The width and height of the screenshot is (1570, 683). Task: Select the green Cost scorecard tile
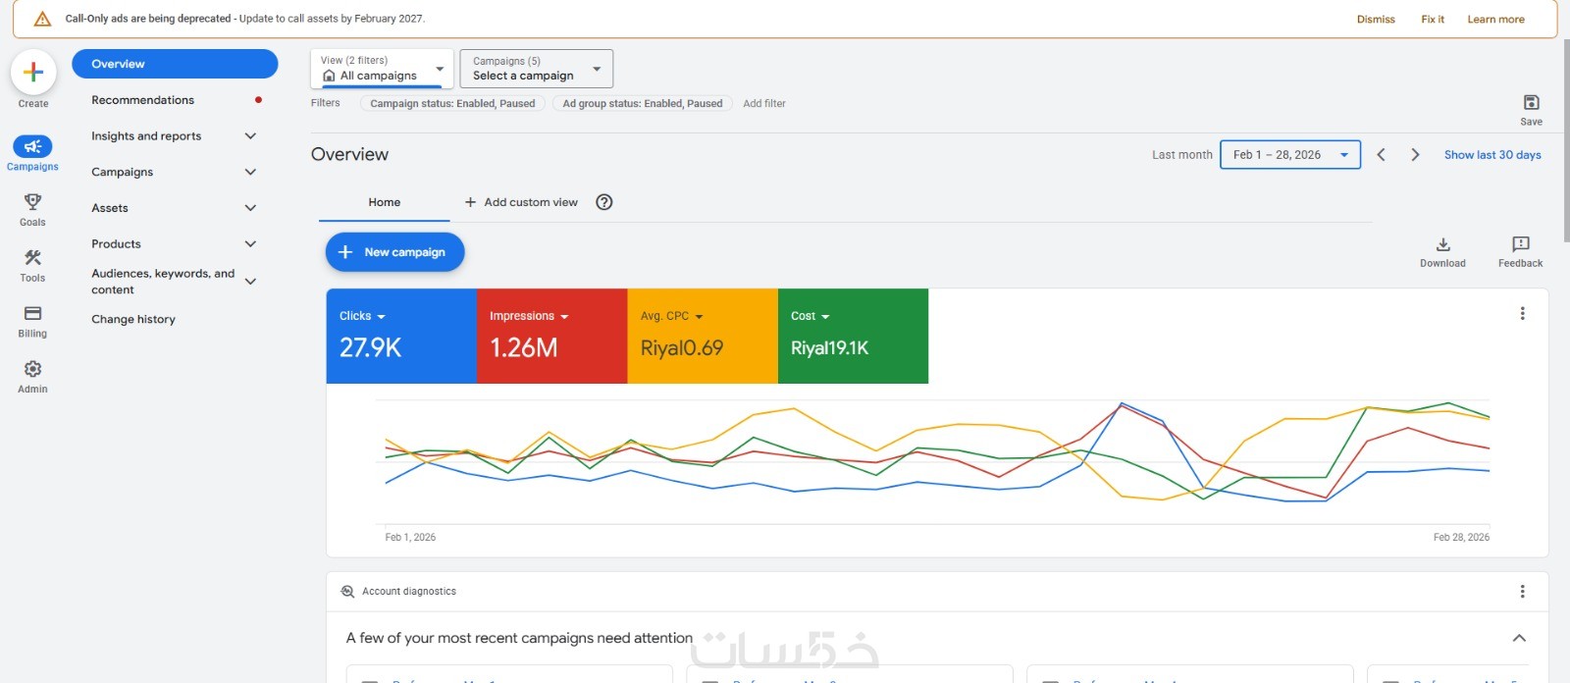[853, 336]
